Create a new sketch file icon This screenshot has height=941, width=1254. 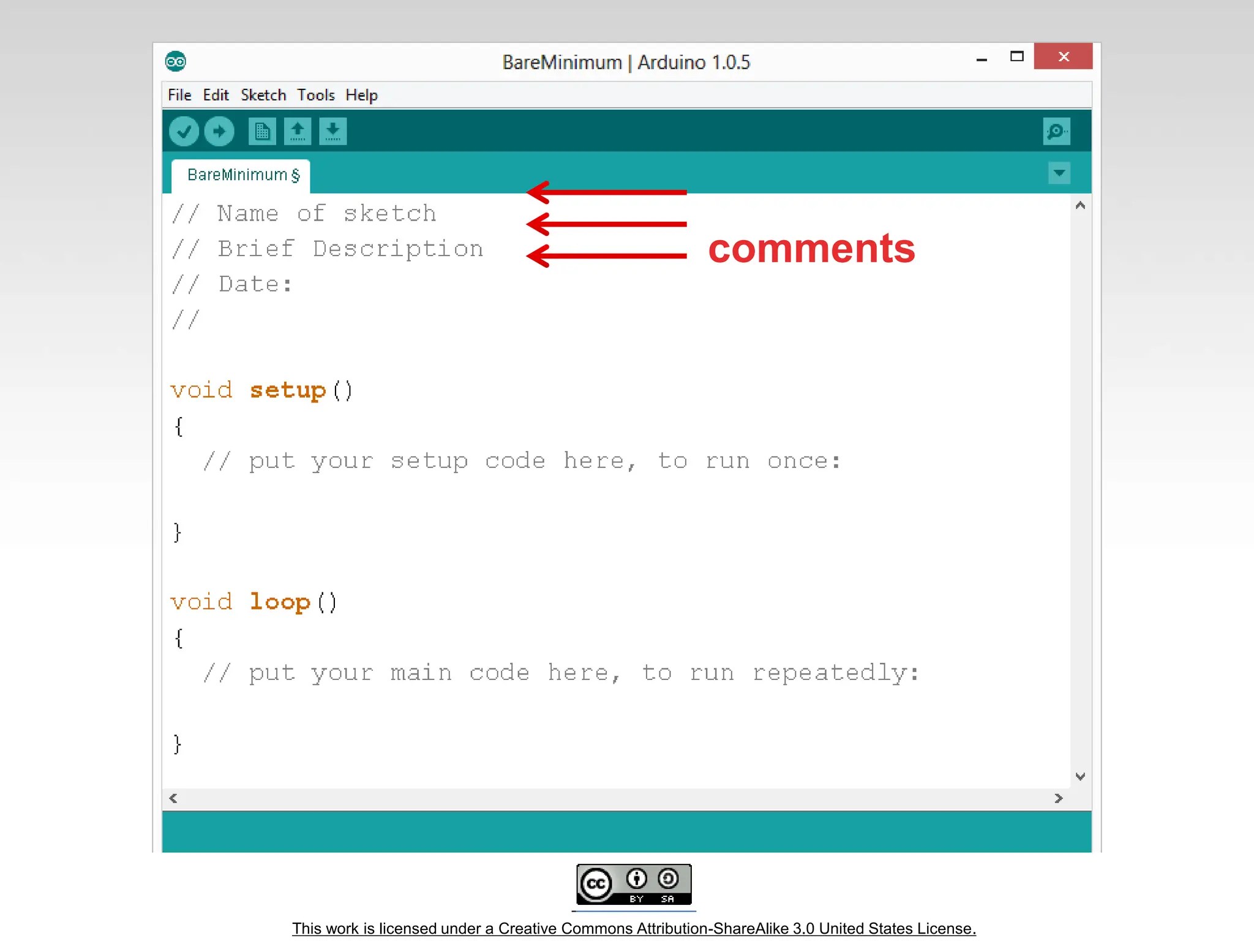point(262,132)
